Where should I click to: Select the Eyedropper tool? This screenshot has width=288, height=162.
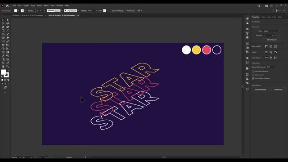(3, 56)
